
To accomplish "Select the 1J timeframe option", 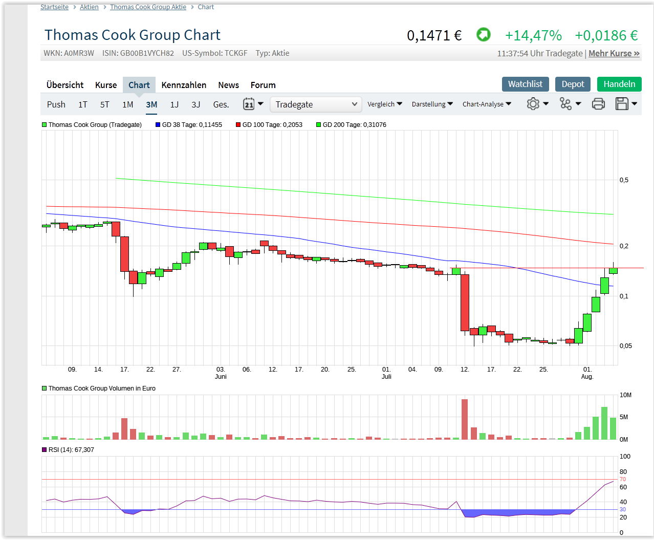I will pyautogui.click(x=174, y=104).
